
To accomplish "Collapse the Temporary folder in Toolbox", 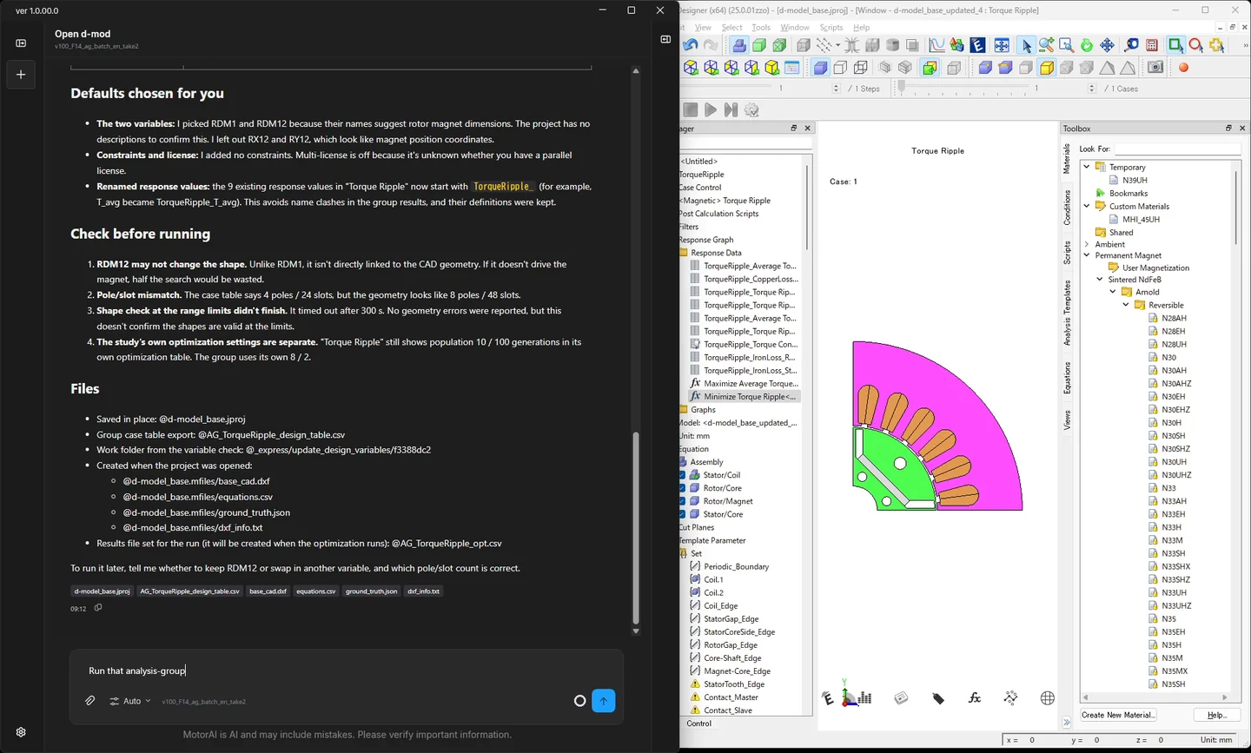I will click(x=1087, y=167).
